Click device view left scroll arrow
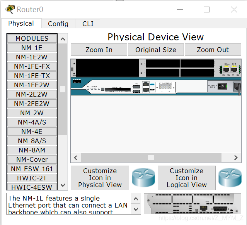This screenshot has height=225, width=247. 76,157
